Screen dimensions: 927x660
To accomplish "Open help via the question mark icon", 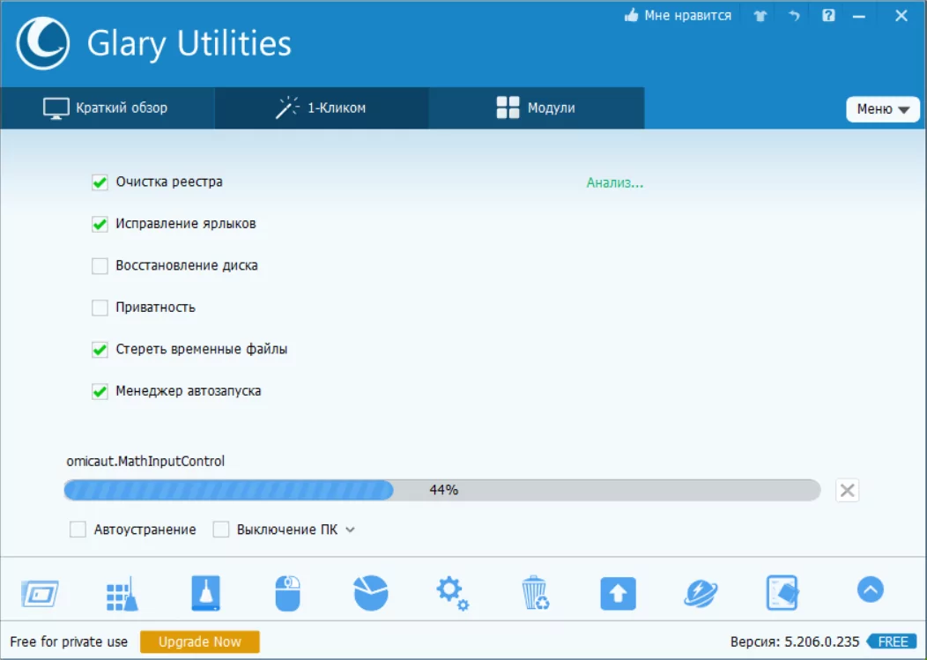I will [828, 15].
